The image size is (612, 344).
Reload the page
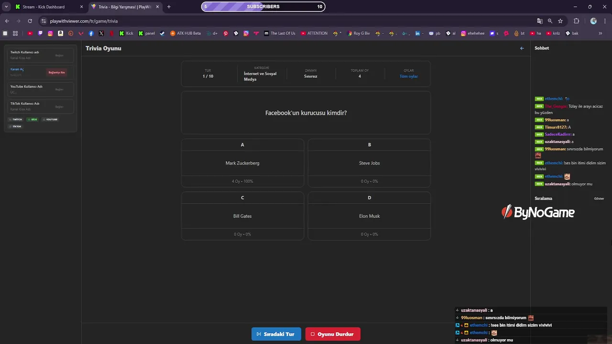pyautogui.click(x=30, y=21)
